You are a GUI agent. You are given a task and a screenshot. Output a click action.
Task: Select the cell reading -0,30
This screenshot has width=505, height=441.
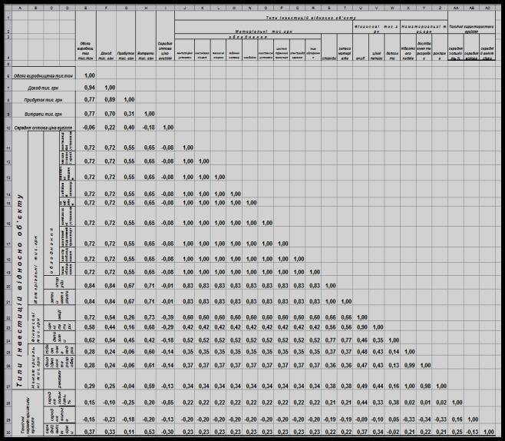(x=165, y=429)
